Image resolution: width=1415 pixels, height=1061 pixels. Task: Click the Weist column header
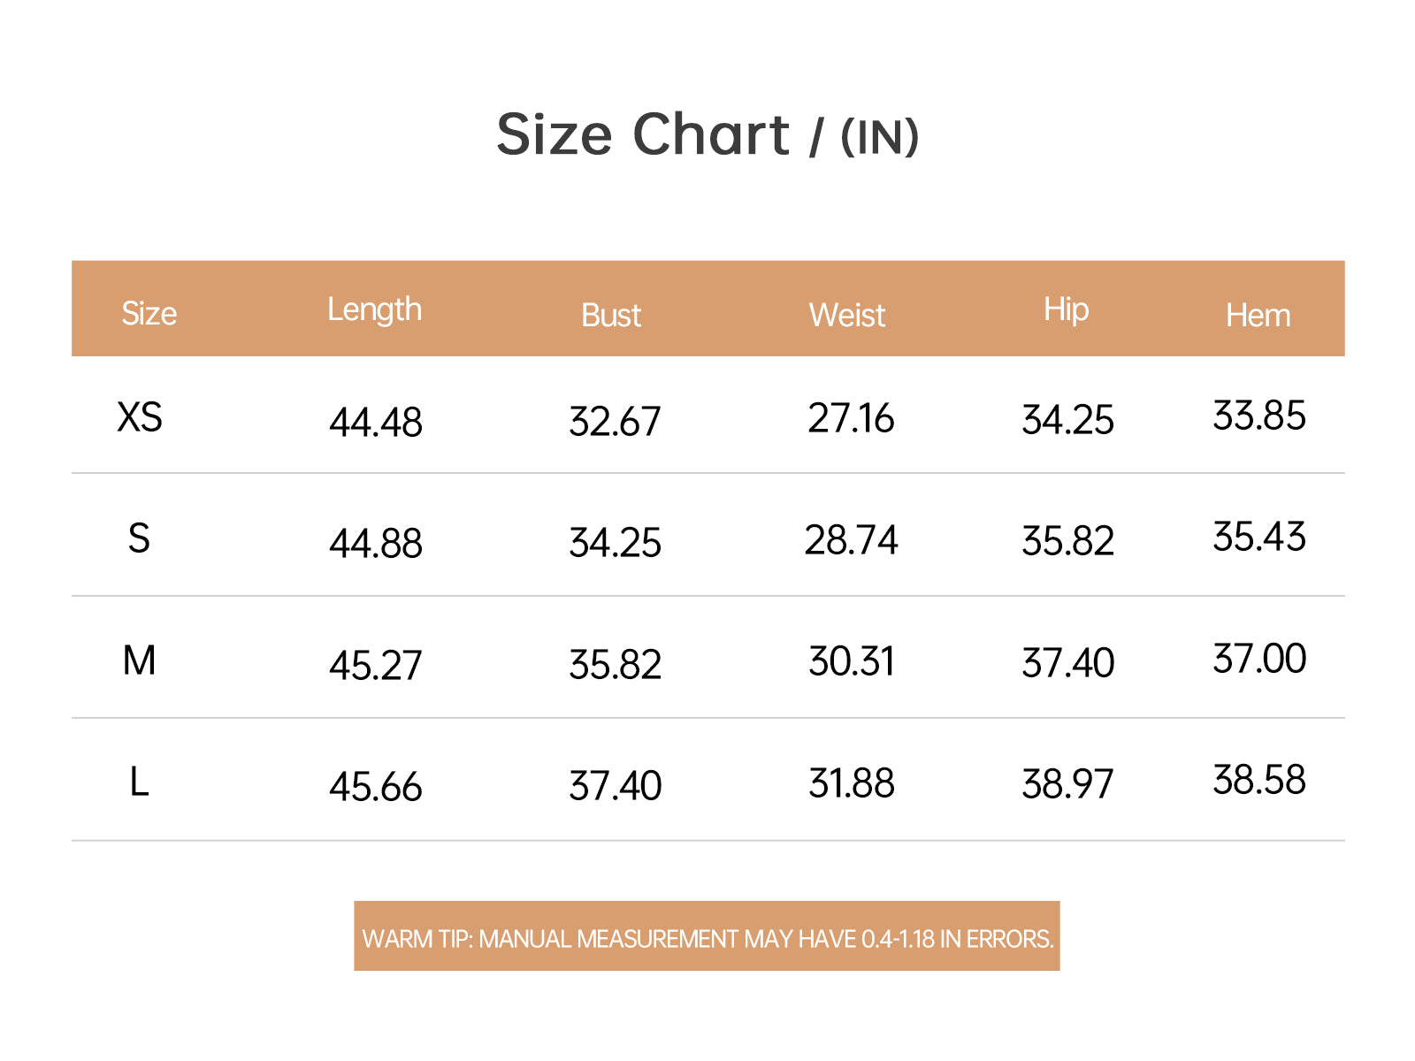(847, 316)
